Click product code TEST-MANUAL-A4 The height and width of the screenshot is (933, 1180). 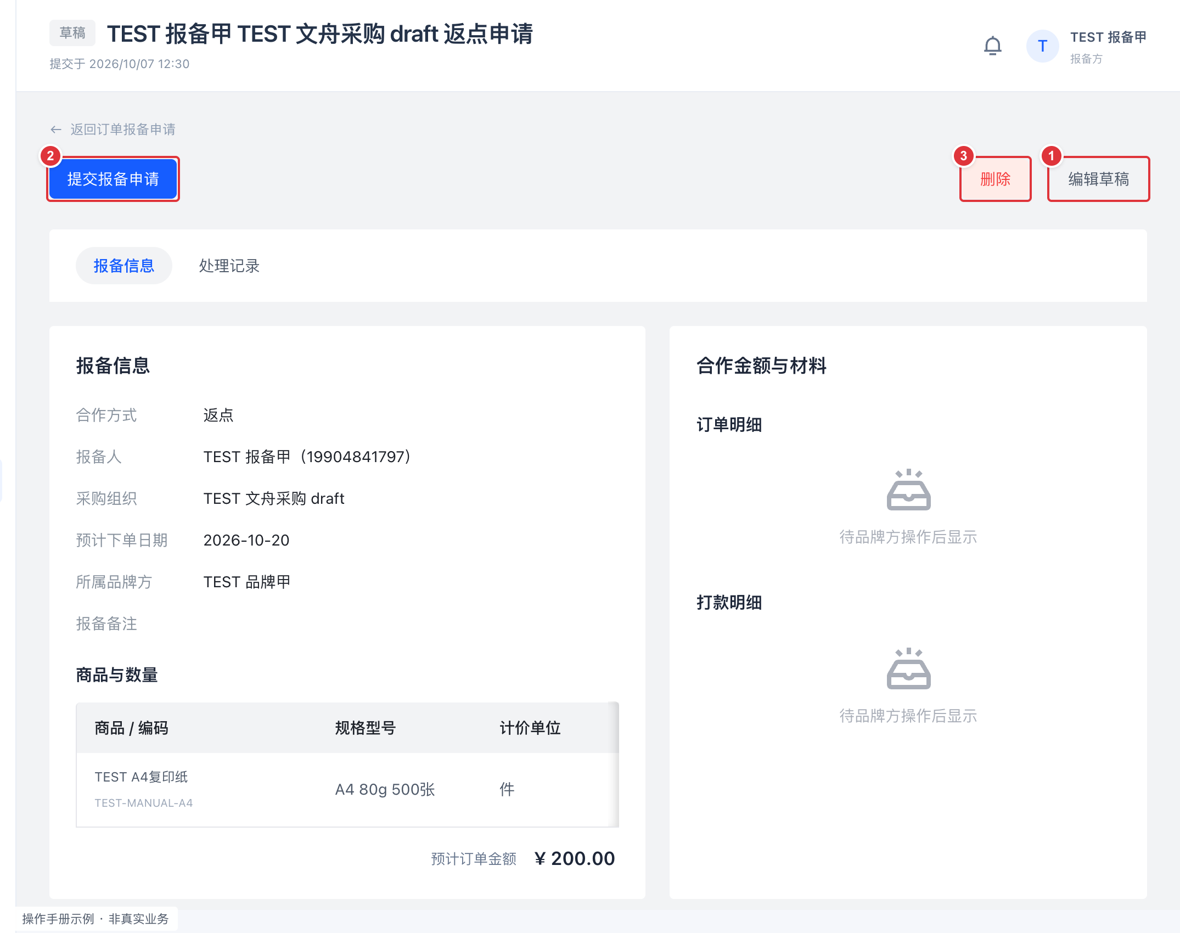(144, 803)
